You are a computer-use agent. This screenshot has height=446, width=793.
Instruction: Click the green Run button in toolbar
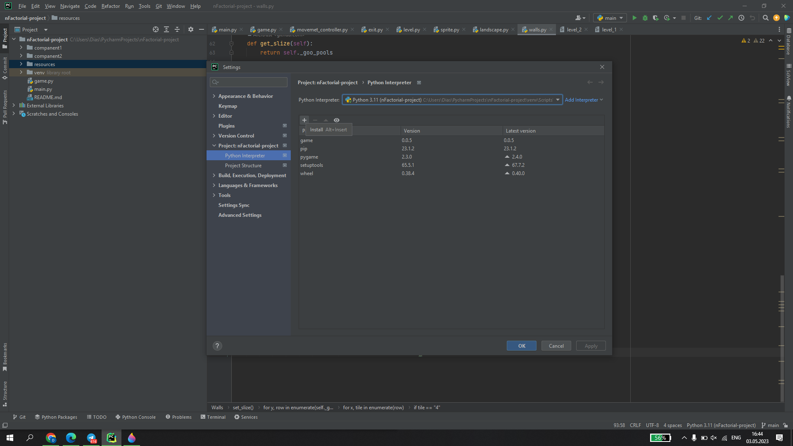(x=634, y=18)
